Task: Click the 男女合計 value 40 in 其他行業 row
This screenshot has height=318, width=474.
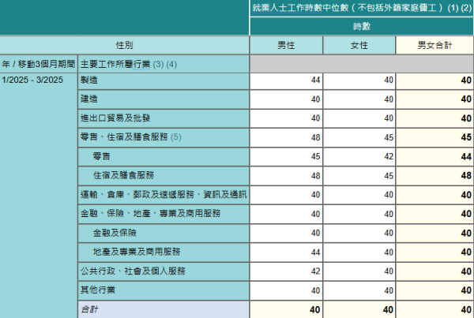Action: coord(434,290)
